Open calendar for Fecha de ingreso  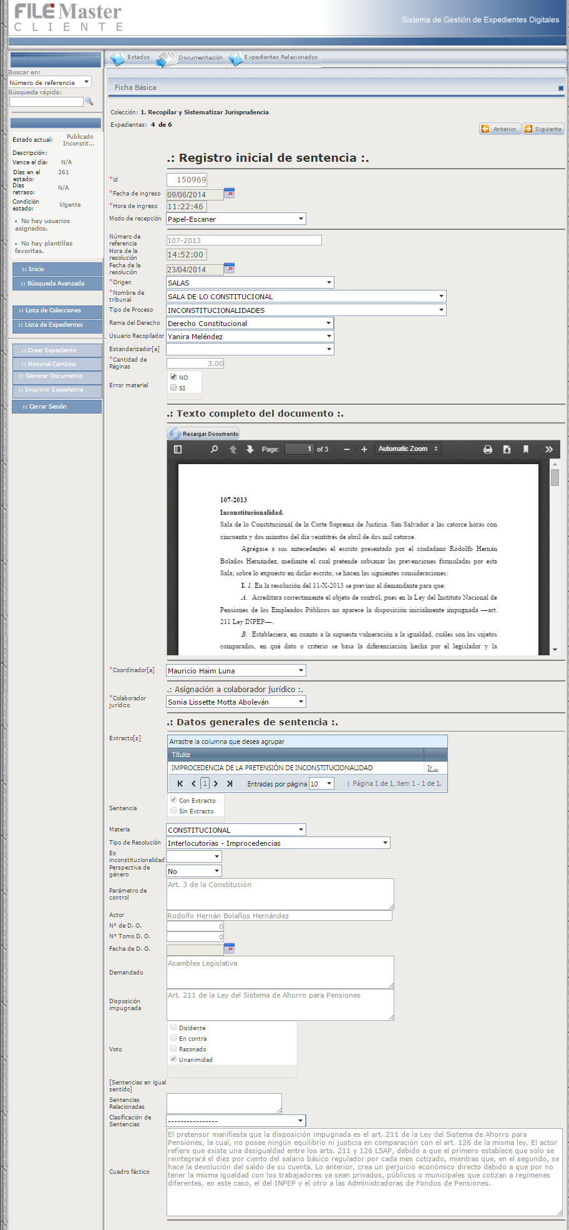click(x=229, y=193)
